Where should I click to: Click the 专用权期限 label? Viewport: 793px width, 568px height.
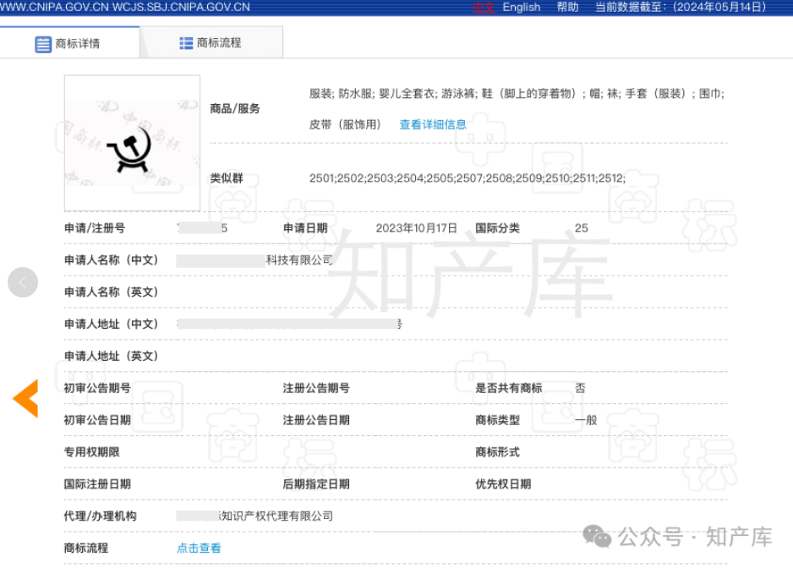91,451
